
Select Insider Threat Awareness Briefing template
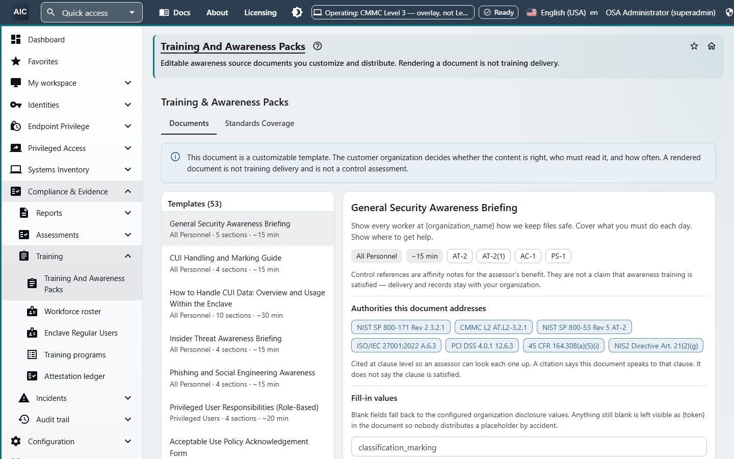coord(248,344)
